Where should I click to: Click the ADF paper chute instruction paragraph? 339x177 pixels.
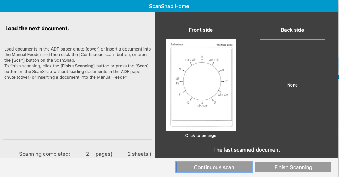click(78, 63)
